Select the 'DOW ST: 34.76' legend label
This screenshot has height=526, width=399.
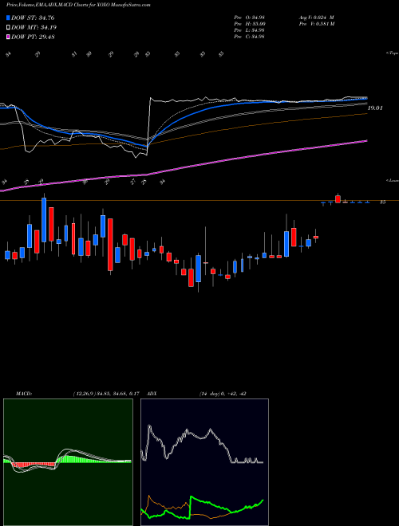pyautogui.click(x=33, y=18)
